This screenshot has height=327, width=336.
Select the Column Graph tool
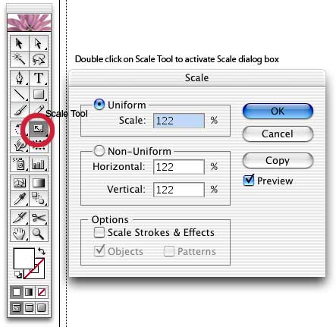(39, 165)
